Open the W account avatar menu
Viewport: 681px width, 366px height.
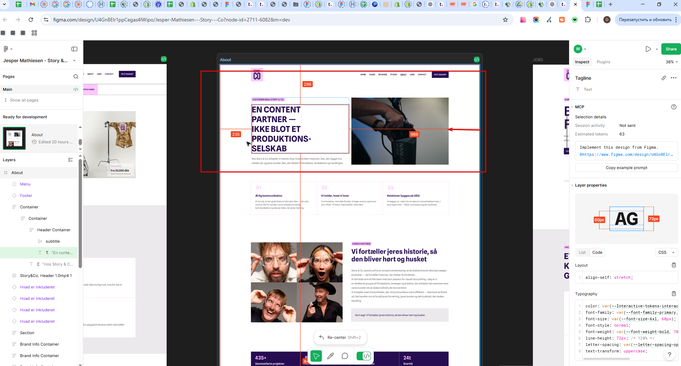(x=580, y=49)
